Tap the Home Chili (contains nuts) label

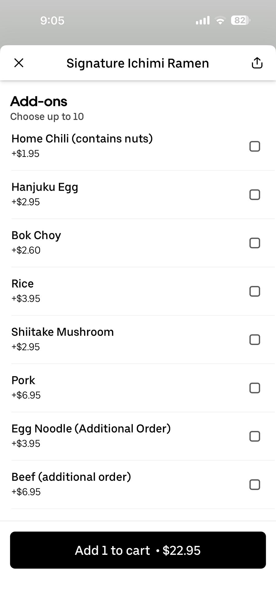82,139
